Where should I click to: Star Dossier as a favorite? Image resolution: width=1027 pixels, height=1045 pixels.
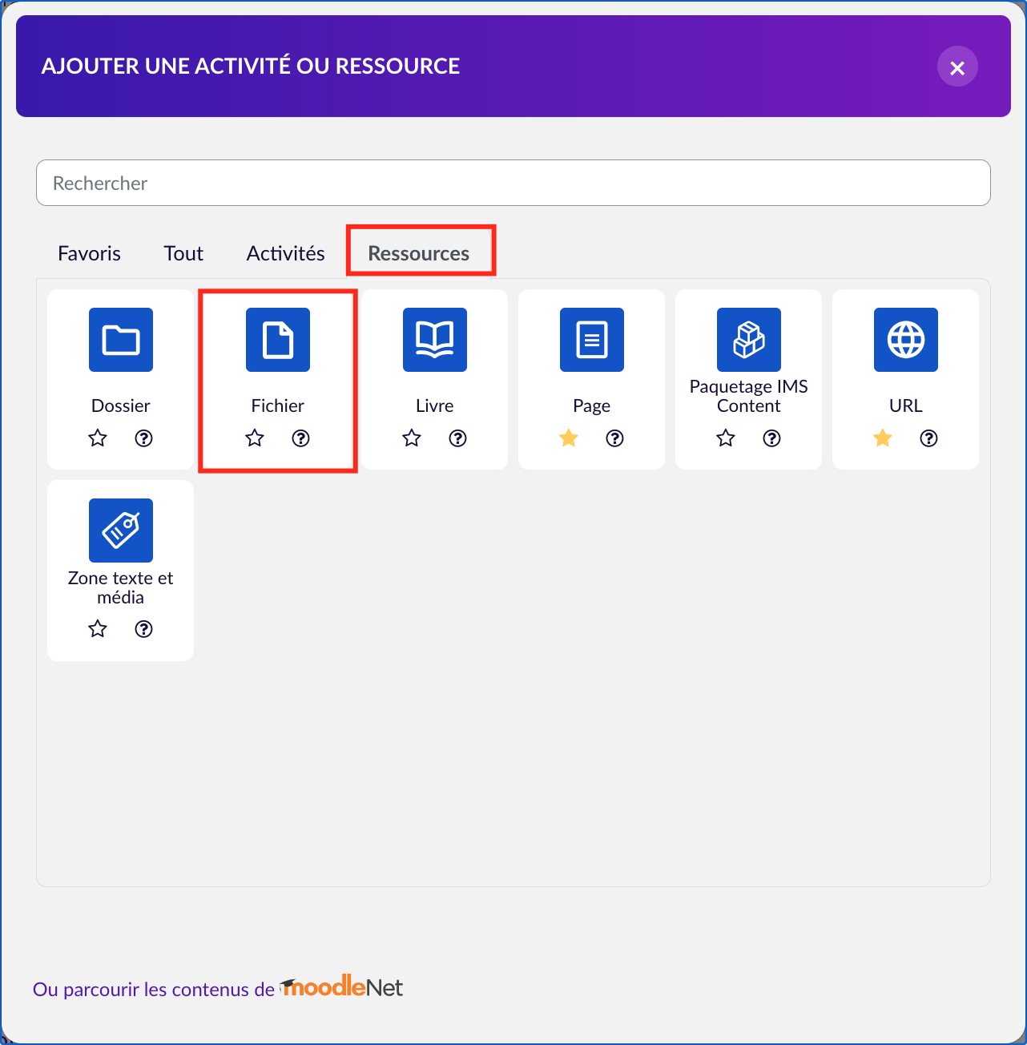(98, 438)
